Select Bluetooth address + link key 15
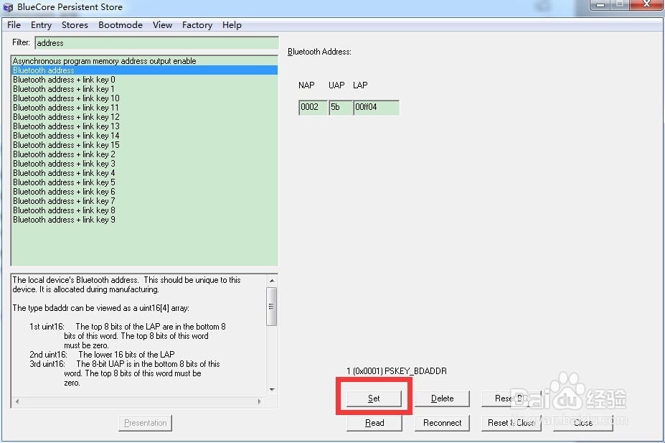Image resolution: width=665 pixels, height=443 pixels. (144, 145)
